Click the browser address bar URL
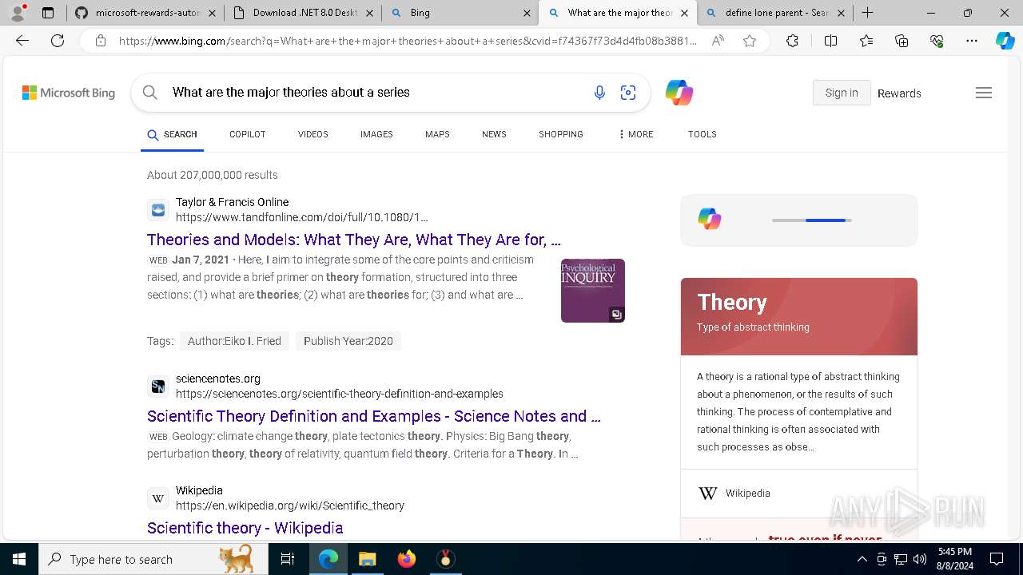Image resolution: width=1023 pixels, height=575 pixels. [x=408, y=41]
